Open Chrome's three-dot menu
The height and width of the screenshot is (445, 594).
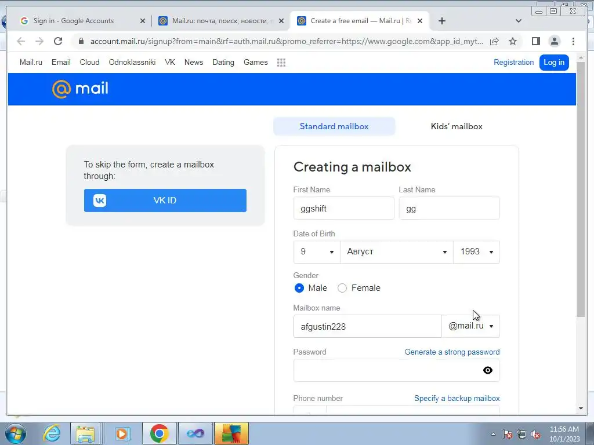(573, 41)
